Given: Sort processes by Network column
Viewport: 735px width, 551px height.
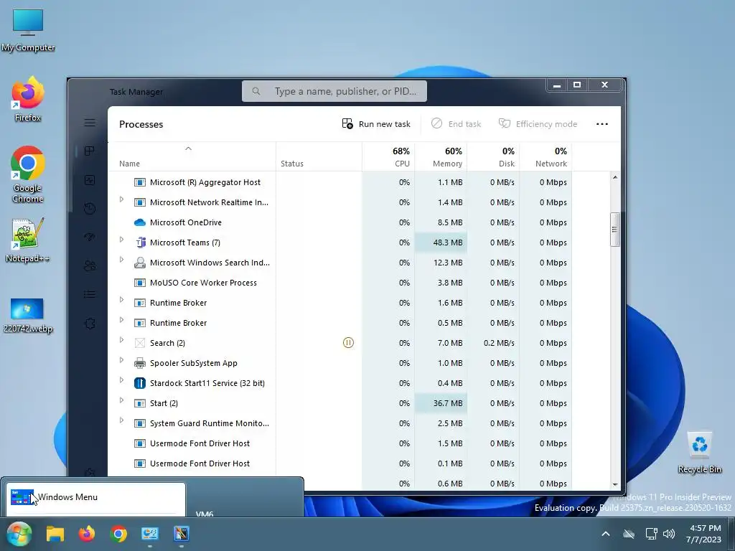Looking at the screenshot, I should (546, 157).
